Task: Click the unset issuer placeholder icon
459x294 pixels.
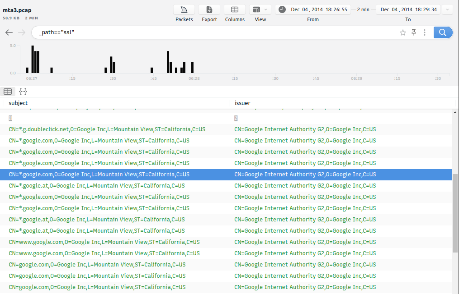Action: coord(236,118)
